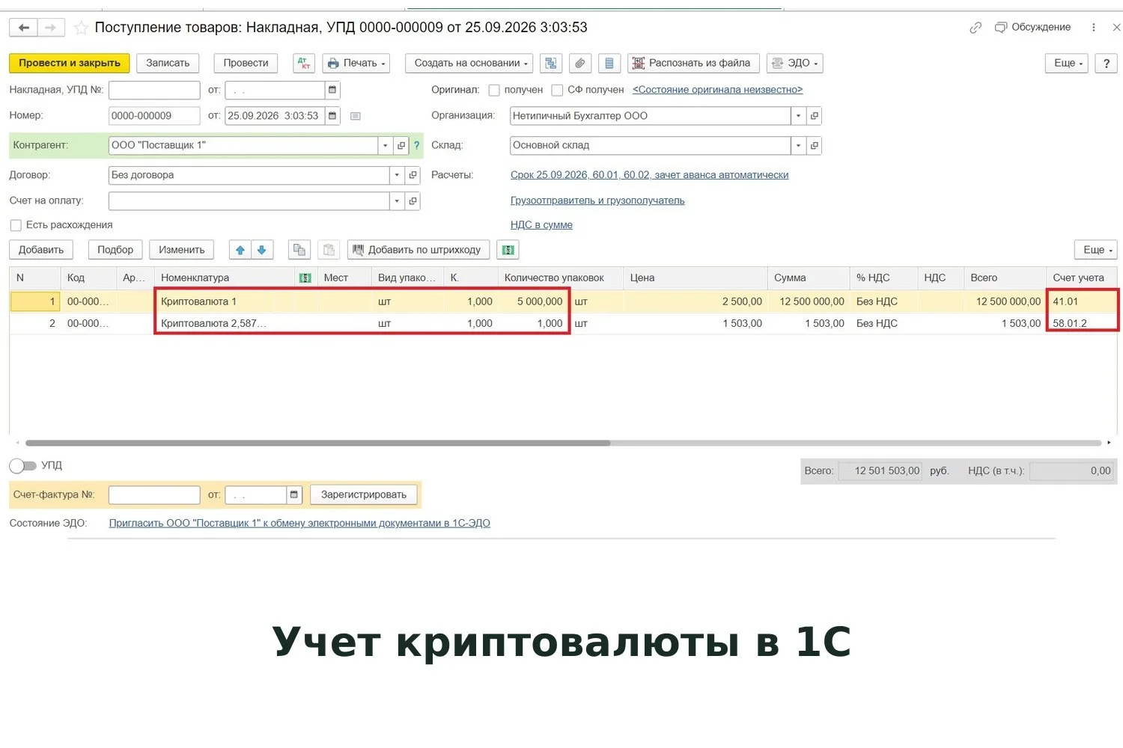The width and height of the screenshot is (1123, 748).
Task: Click the horizontal table scrollbar
Action: click(317, 444)
